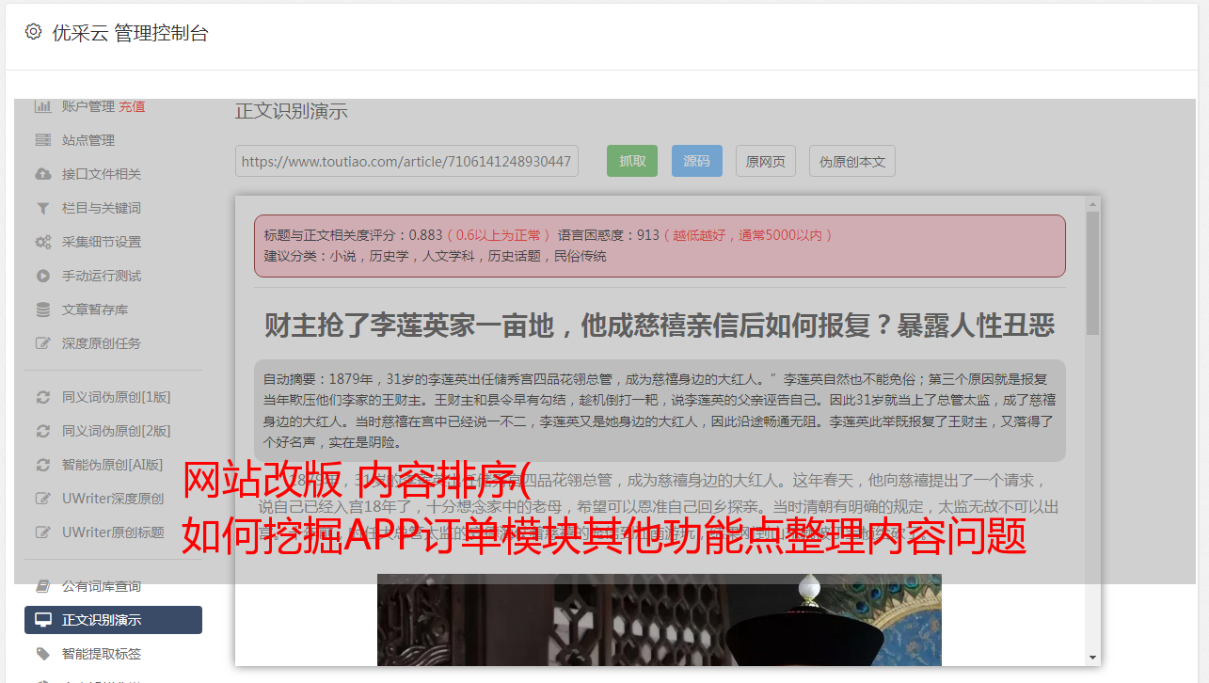Image resolution: width=1209 pixels, height=683 pixels.
Task: Click the result panel scrollbar thumb
Action: (x=1092, y=273)
